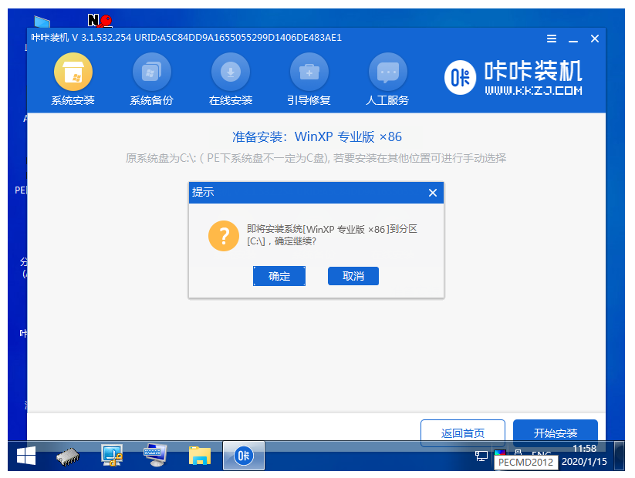Click the 咔咔装机 app taskbar button
635x478 pixels.
tap(244, 456)
